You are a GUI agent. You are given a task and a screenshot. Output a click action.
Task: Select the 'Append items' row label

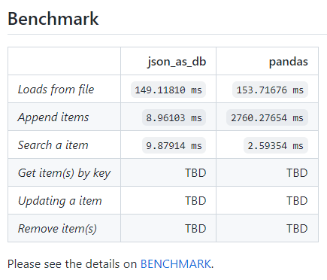tap(53, 117)
